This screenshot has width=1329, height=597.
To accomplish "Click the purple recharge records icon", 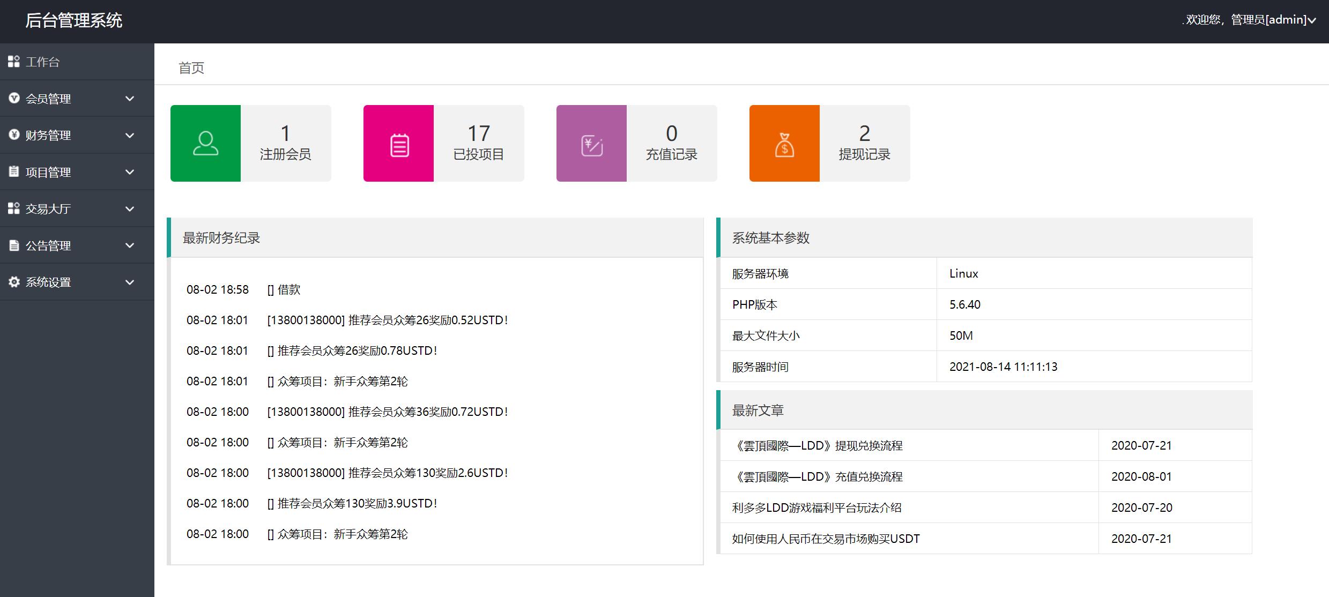I will (592, 145).
